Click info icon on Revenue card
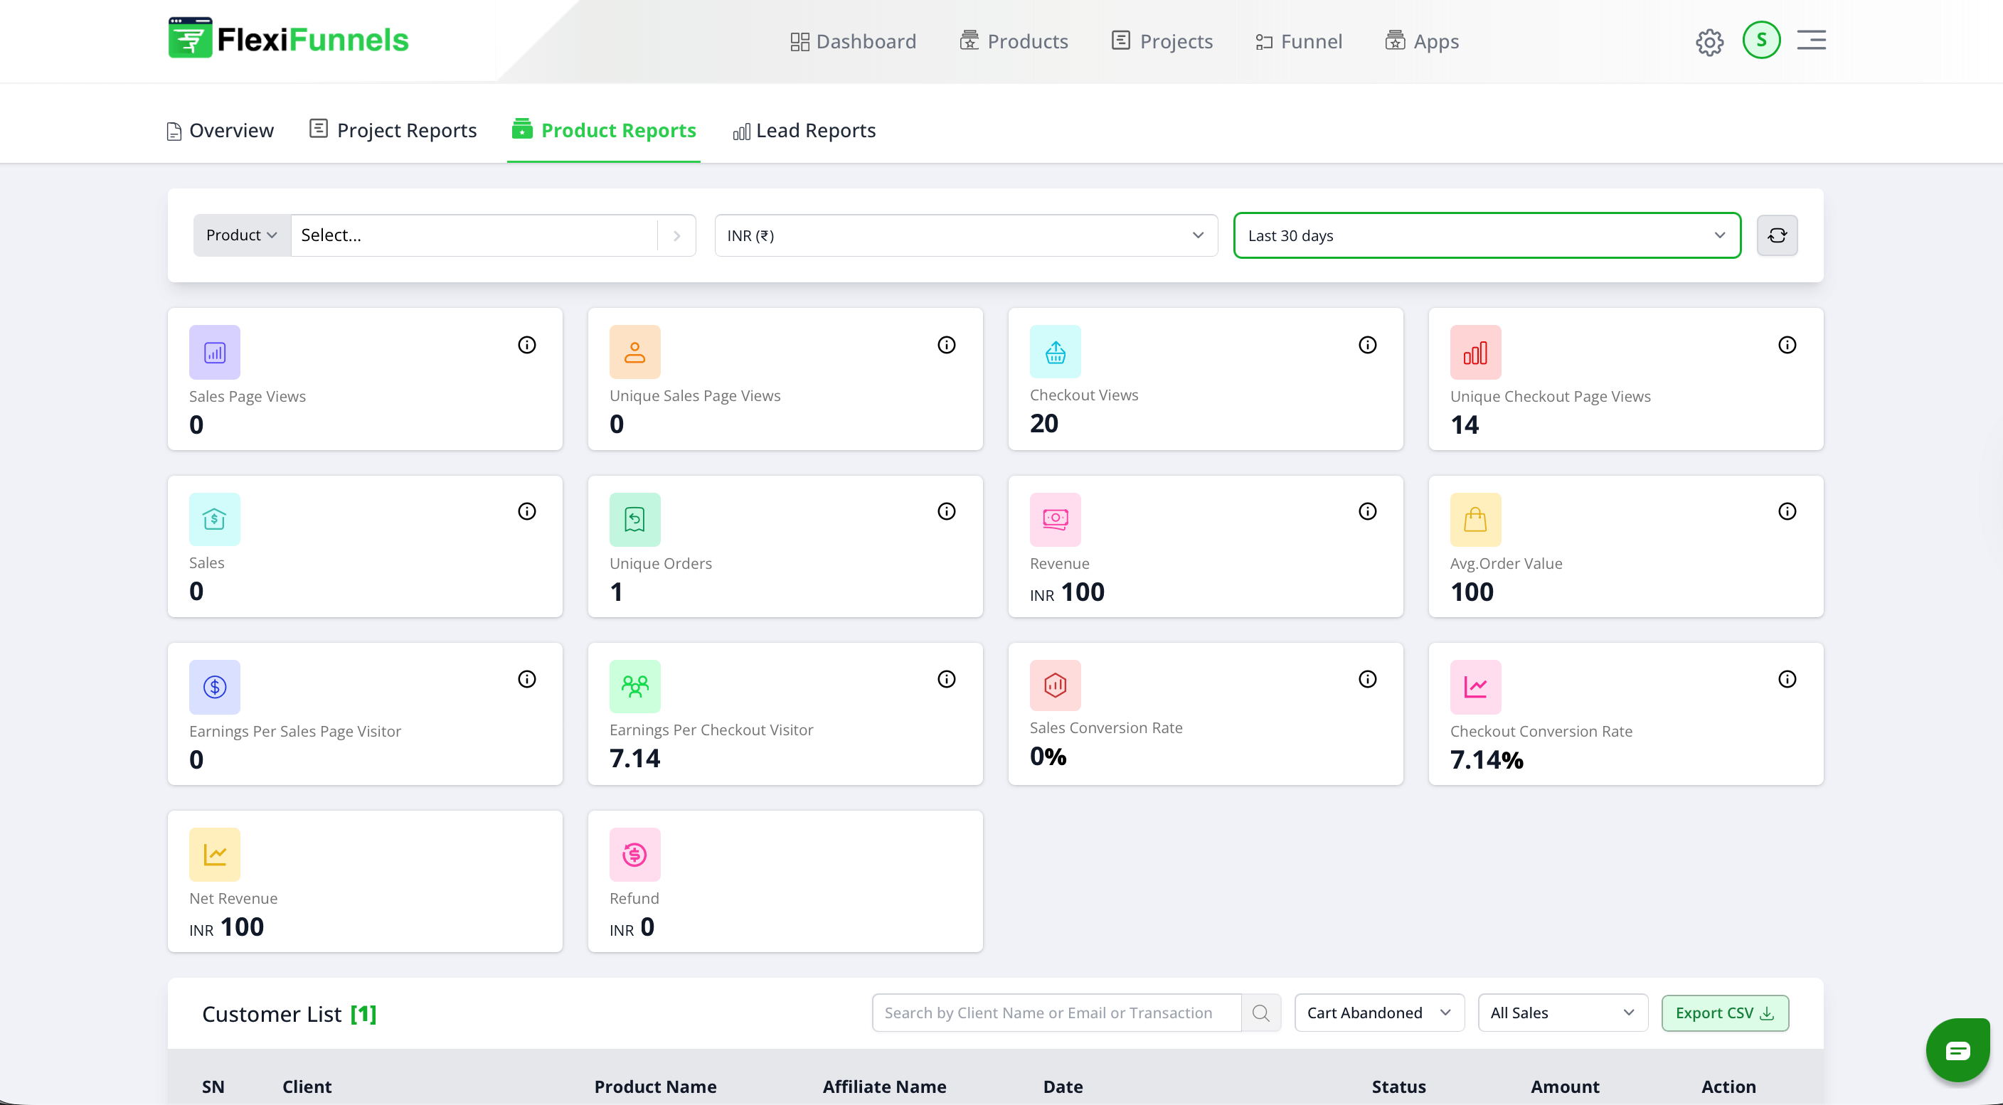2003x1105 pixels. click(1367, 511)
